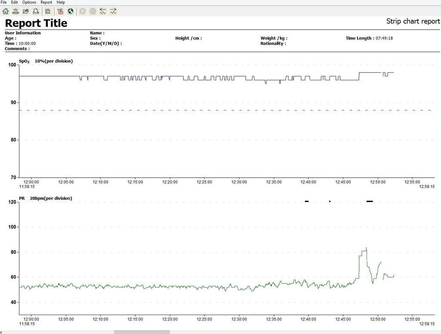Click the red dashed SpO2 threshold line
This screenshot has height=334, width=441.
(x=225, y=110)
